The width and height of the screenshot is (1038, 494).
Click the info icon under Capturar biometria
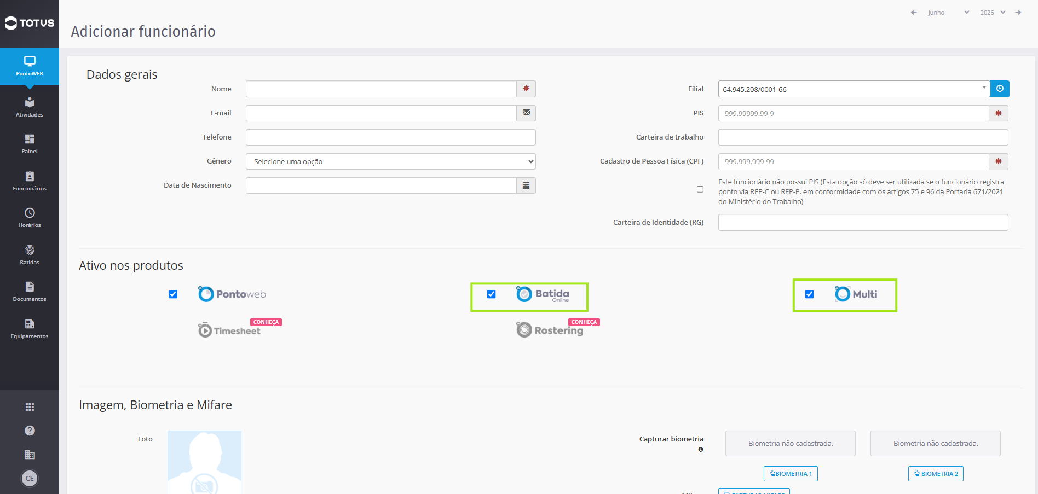point(701,450)
